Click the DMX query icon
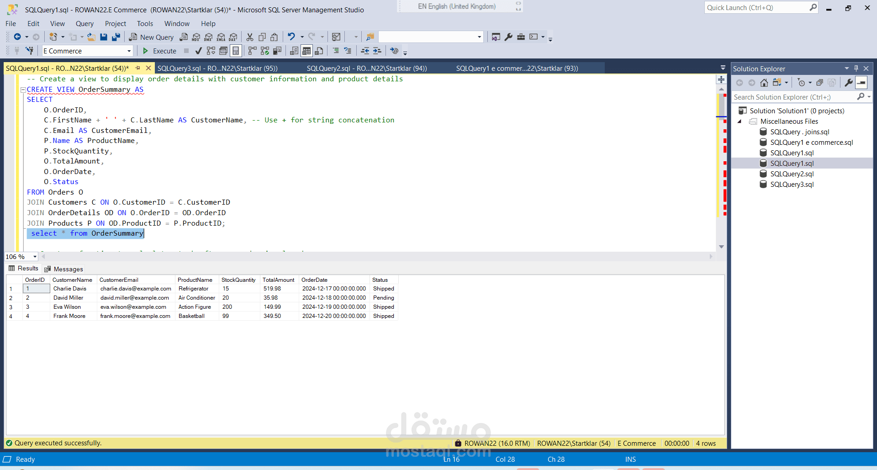The height and width of the screenshot is (470, 877). [208, 37]
